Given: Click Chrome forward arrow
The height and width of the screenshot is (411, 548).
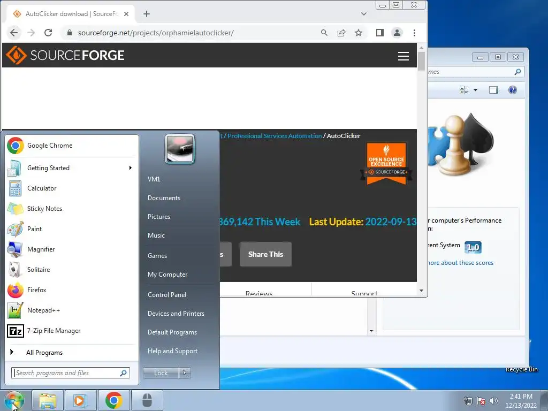Looking at the screenshot, I should tap(31, 33).
